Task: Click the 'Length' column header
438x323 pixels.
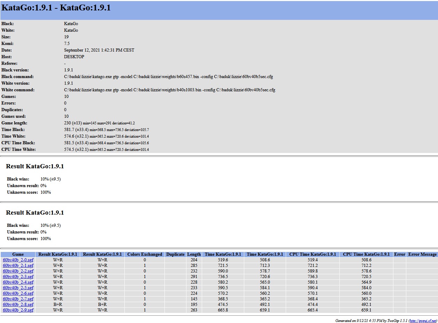Action: 194,254
